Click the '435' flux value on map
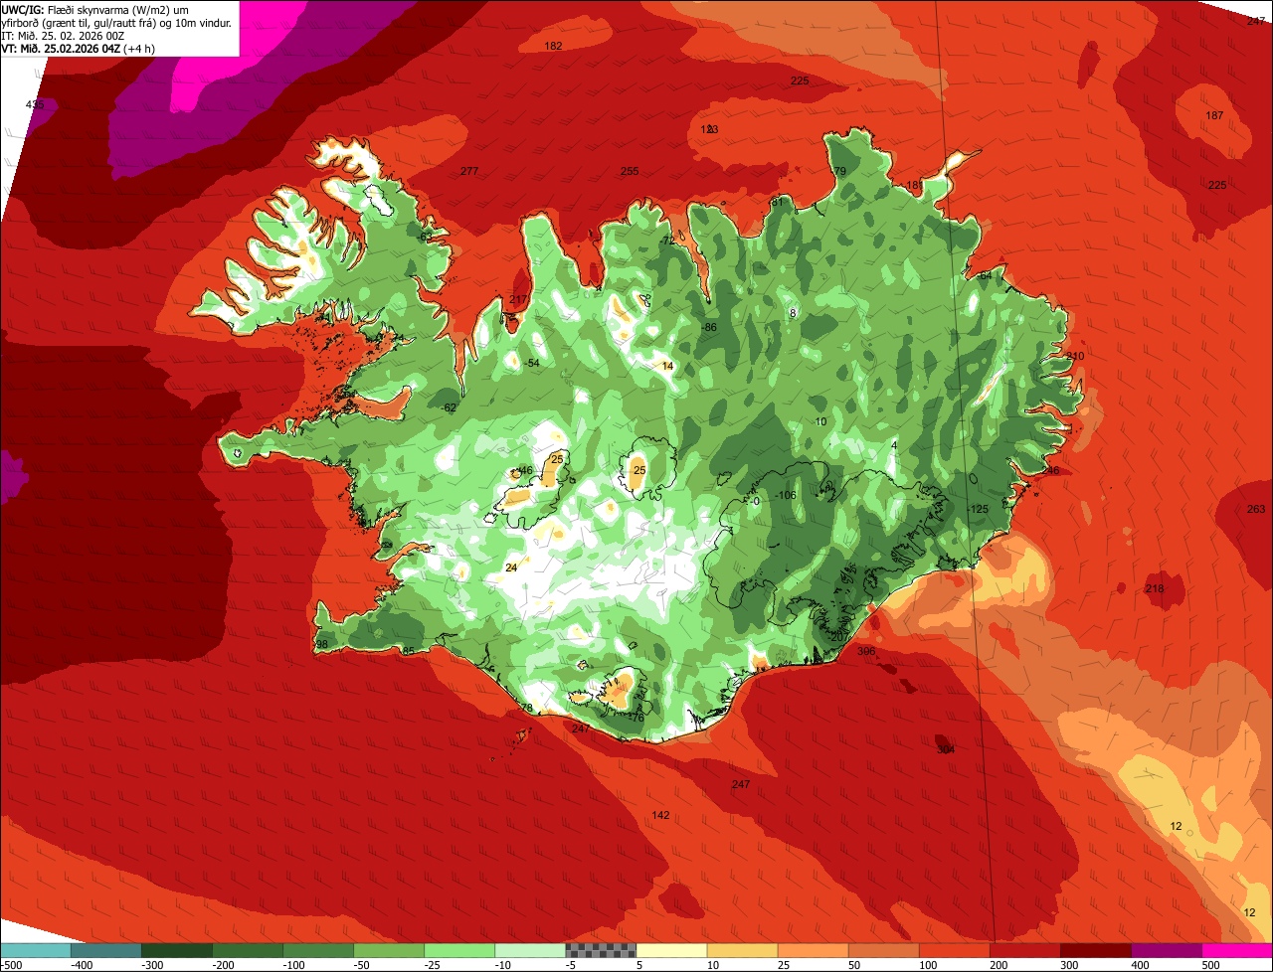Screen dimensions: 1273x972 [x=35, y=104]
